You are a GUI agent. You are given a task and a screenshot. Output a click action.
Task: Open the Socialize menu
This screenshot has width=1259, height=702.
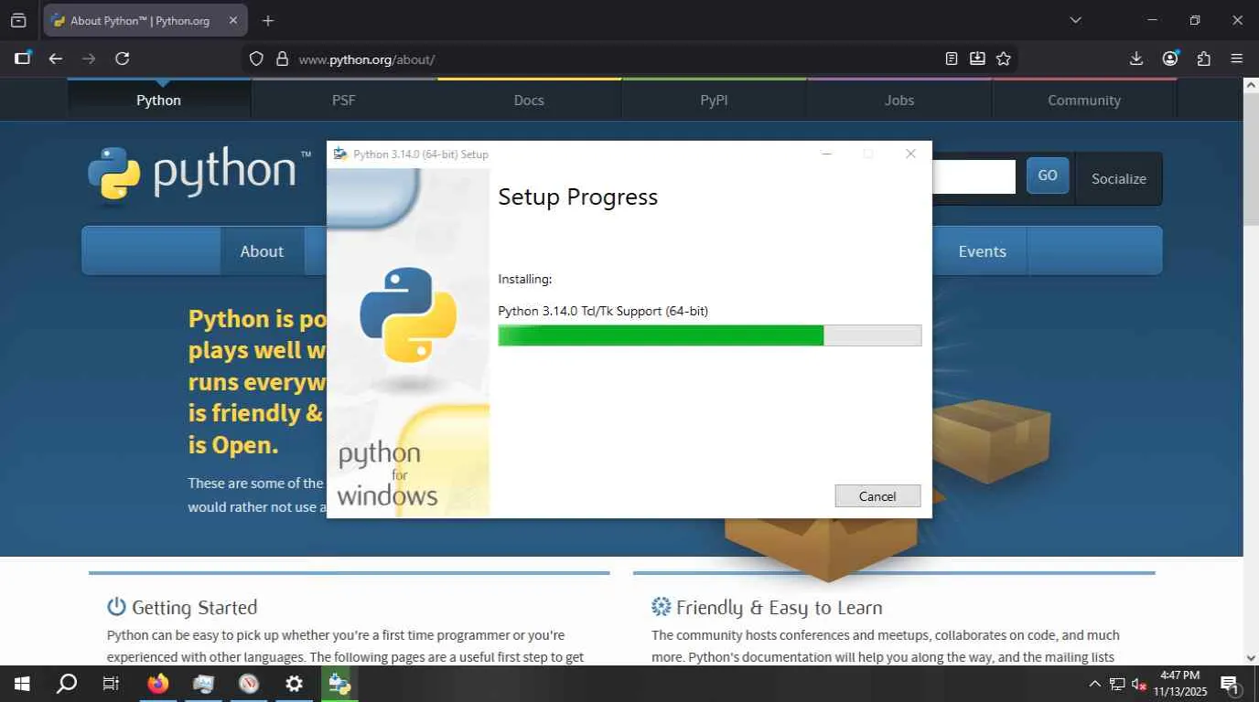[x=1119, y=178]
